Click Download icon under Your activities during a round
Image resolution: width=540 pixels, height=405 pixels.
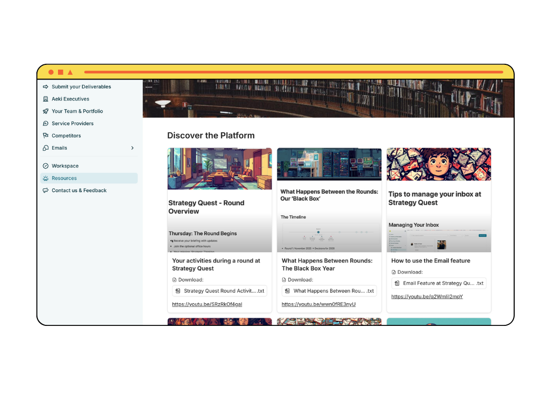(x=174, y=280)
